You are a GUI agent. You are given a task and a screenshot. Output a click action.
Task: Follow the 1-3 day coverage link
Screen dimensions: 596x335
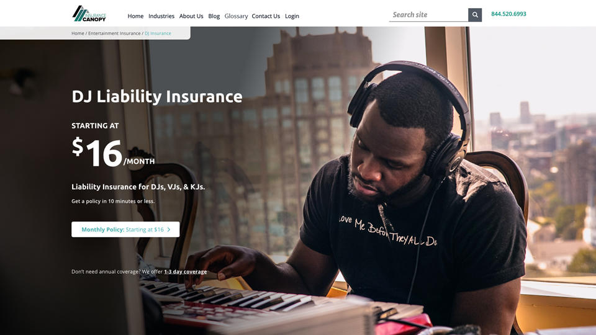(186, 272)
